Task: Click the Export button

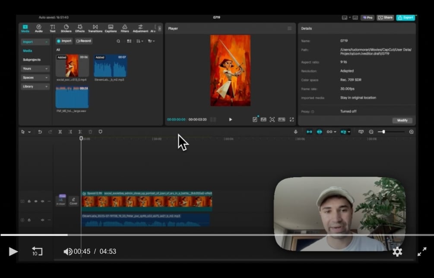Action: [x=405, y=18]
